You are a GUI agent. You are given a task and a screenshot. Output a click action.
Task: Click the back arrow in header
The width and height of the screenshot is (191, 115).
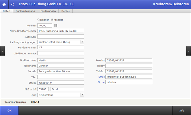12,4
